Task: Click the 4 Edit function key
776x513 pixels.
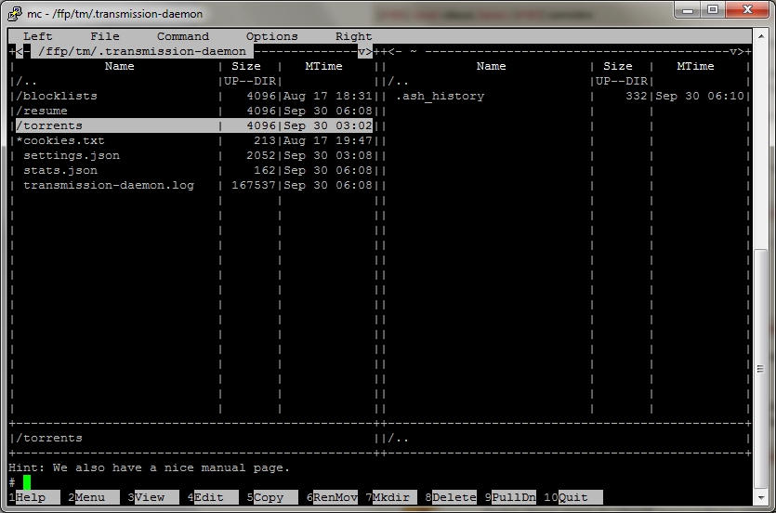Action: point(212,497)
